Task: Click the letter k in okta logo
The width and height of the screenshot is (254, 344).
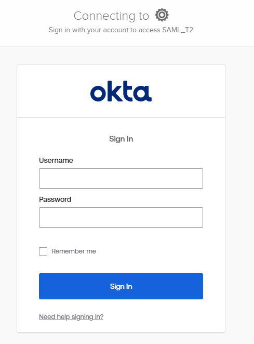Action: pyautogui.click(x=114, y=91)
